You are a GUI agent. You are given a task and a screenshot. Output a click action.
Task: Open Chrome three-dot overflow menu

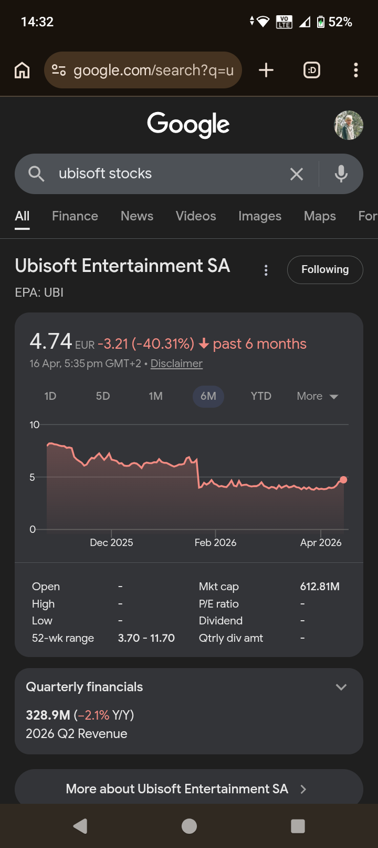tap(356, 70)
